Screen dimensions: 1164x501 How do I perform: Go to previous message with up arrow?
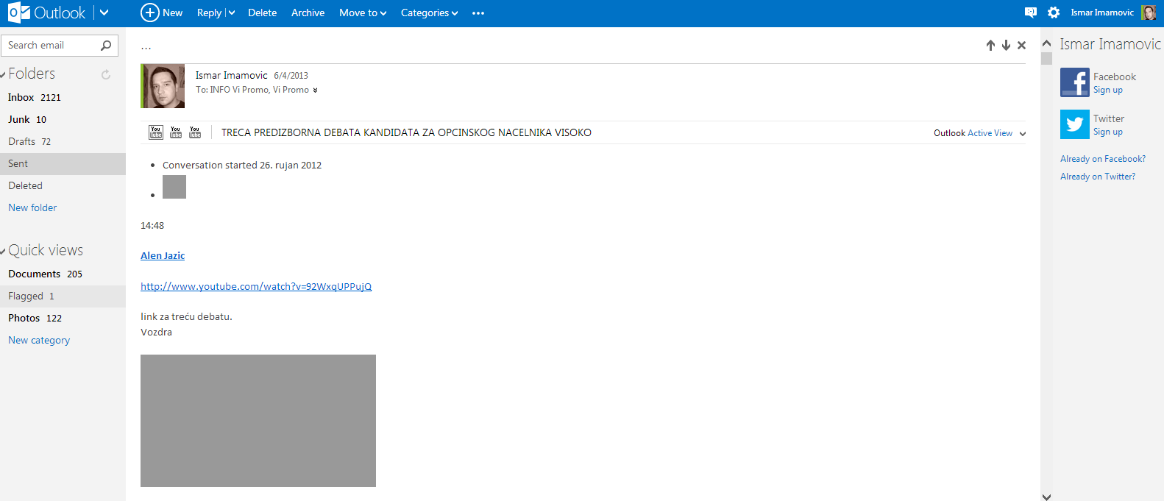pos(990,46)
